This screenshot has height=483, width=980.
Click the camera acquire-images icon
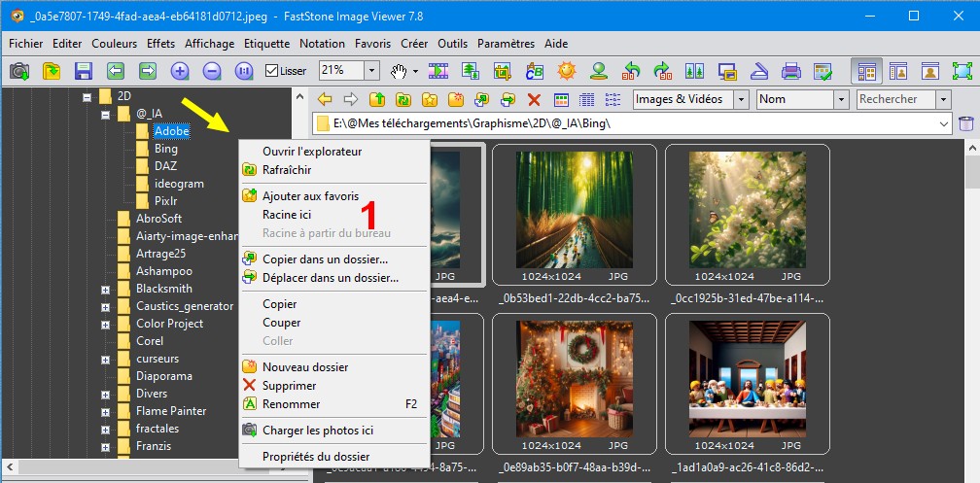[19, 71]
